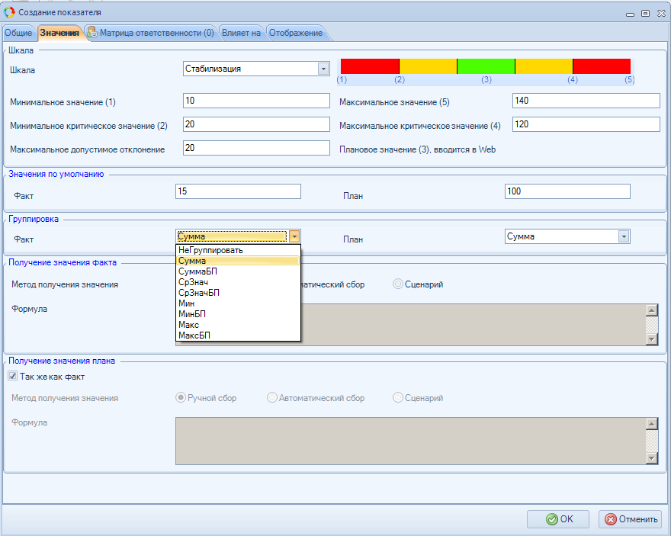The image size is (671, 536).
Task: Select the Сценарий radio button for fact
Action: coord(398,284)
